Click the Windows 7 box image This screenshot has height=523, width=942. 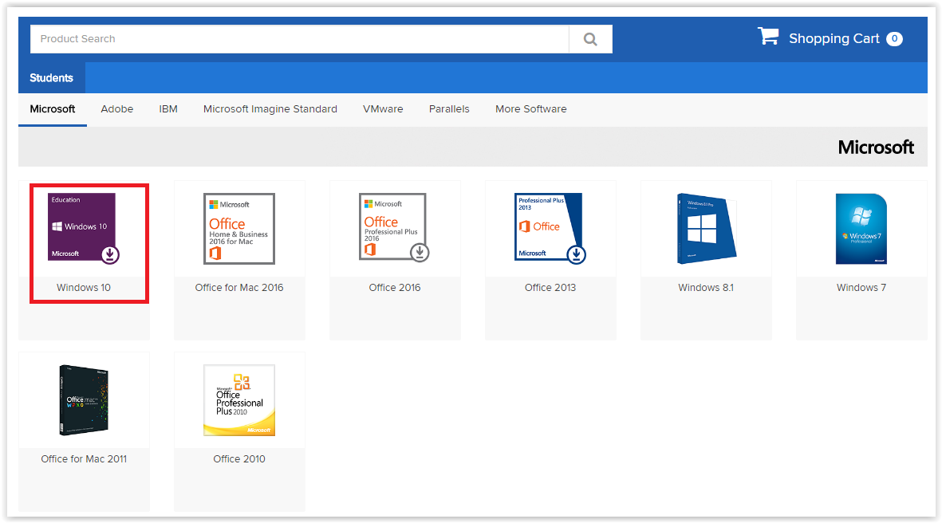(861, 229)
